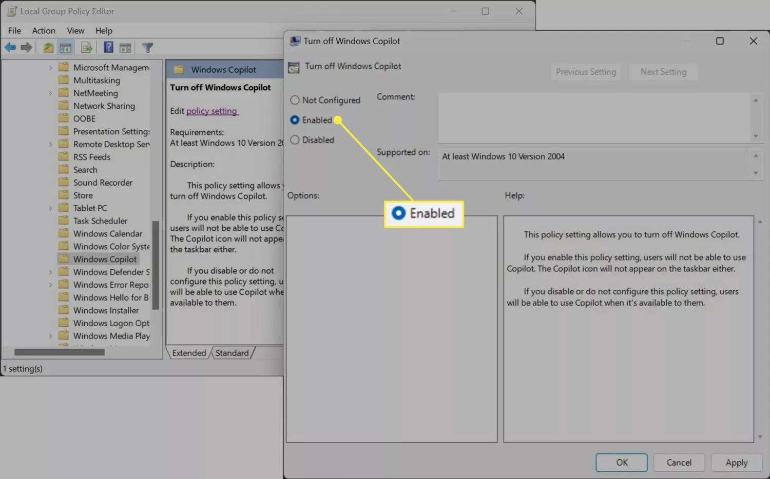Expand the Windows Defender tree node
Image resolution: width=770 pixels, height=479 pixels.
click(50, 272)
